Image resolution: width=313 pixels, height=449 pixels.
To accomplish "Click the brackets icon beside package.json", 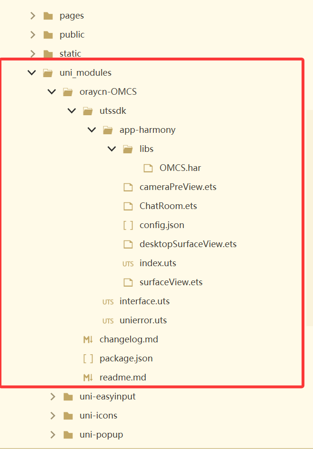I will pos(88,359).
